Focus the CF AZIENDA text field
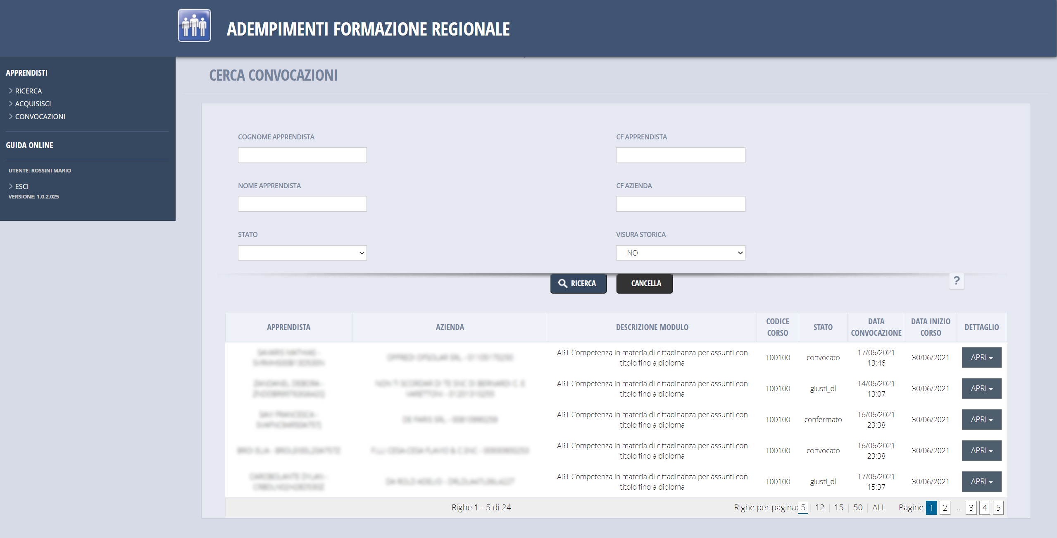 (x=680, y=204)
